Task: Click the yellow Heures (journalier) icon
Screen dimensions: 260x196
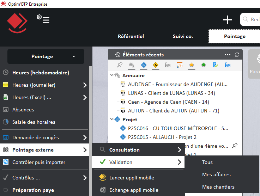Action: tap(6, 85)
